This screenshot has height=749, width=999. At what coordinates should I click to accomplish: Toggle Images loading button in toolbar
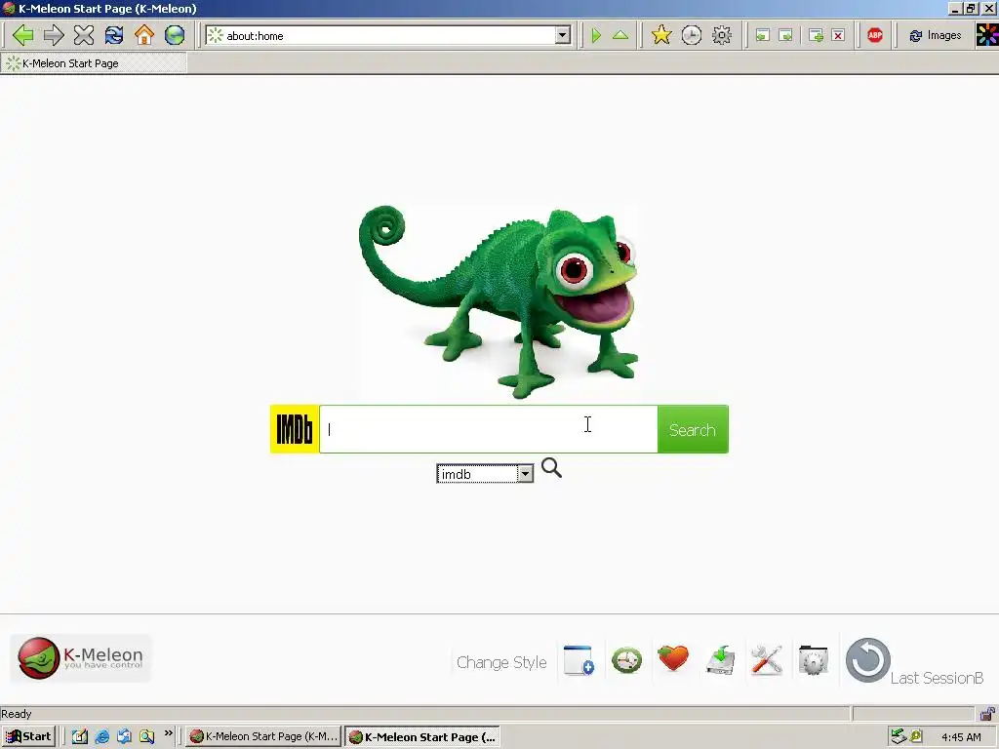[x=936, y=36]
